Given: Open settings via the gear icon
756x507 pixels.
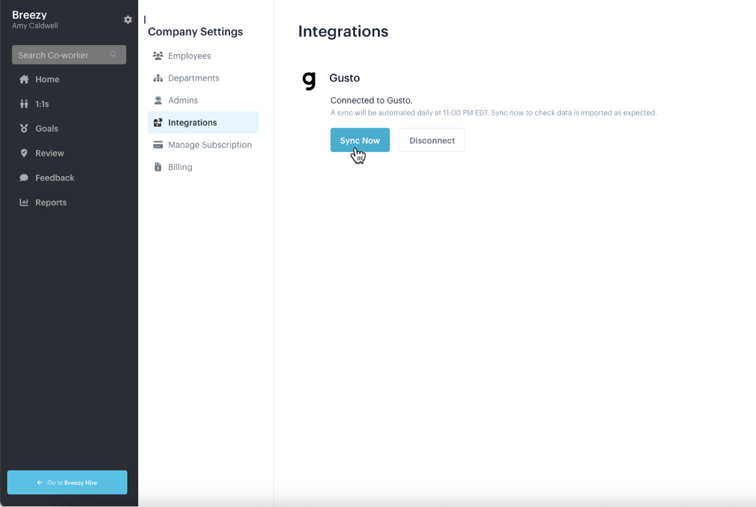Looking at the screenshot, I should click(x=128, y=20).
